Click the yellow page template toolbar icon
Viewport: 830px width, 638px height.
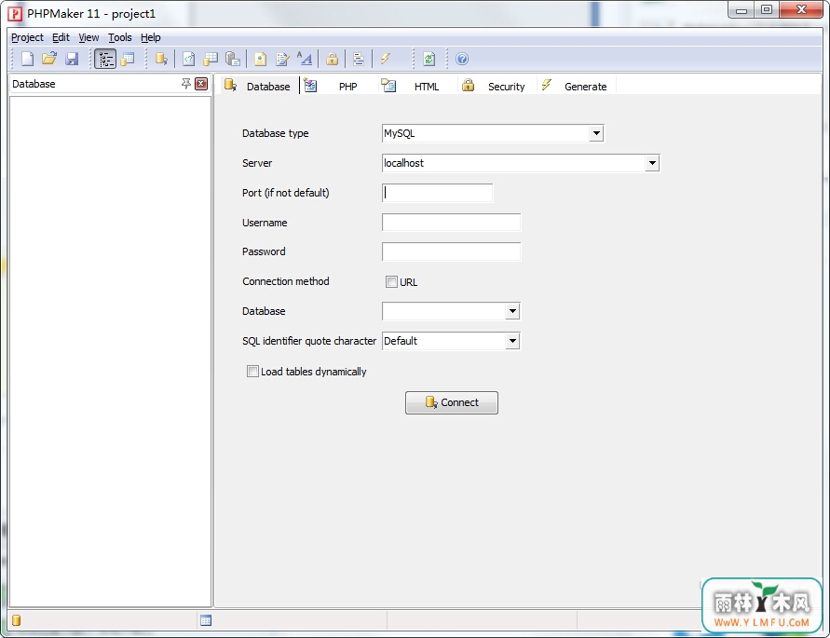click(260, 59)
